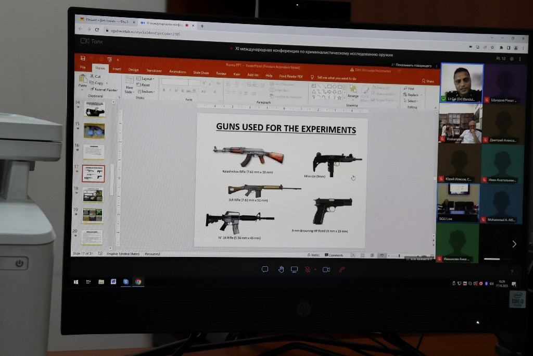Click the Share button in PowerPoint

point(428,81)
